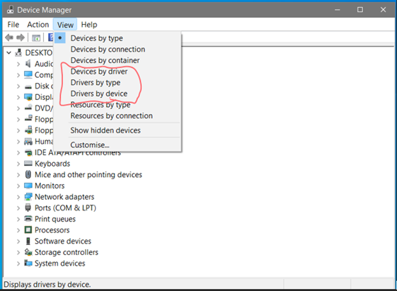Click the show/hide console tree toolbar icon
Image resolution: width=397 pixels, height=291 pixels.
pos(36,38)
